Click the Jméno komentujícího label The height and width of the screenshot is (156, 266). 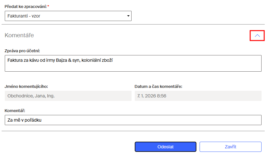(26, 86)
